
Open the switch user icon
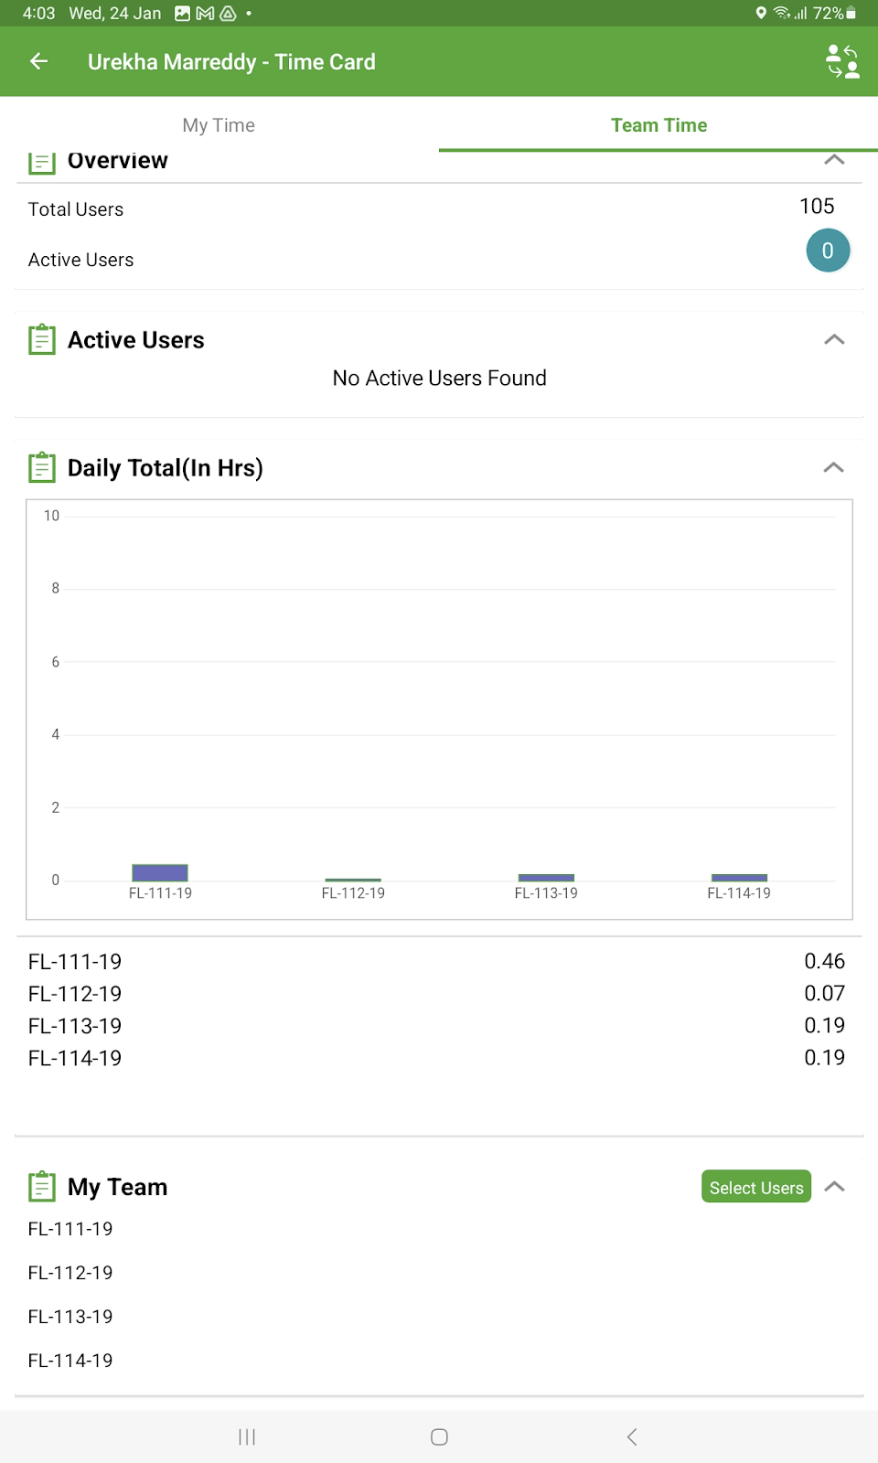842,61
